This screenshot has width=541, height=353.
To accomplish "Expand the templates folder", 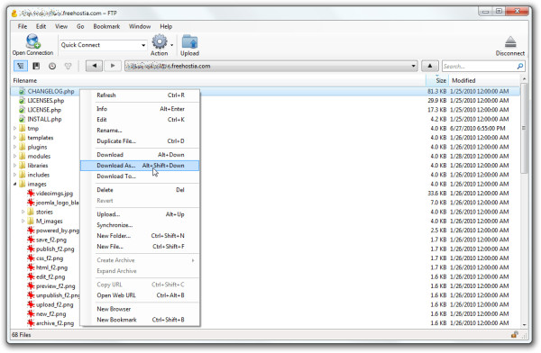I will coord(14,138).
